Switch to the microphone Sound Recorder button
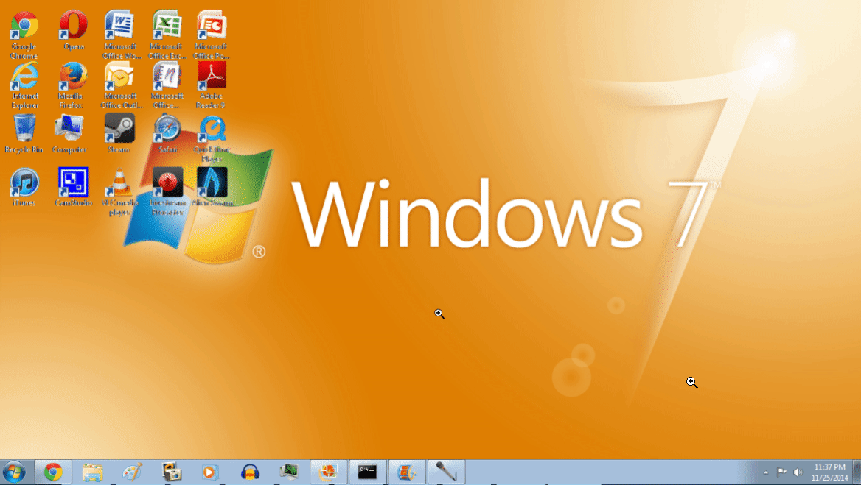Screen dimensions: 861x485 coord(447,472)
